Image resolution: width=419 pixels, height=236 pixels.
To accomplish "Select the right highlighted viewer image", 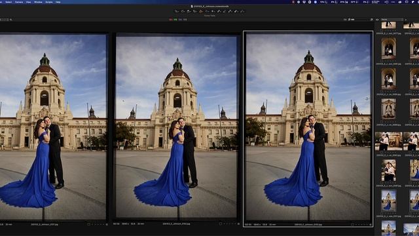I will [x=308, y=127].
